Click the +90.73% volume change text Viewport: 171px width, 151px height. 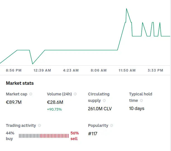[x=54, y=109]
